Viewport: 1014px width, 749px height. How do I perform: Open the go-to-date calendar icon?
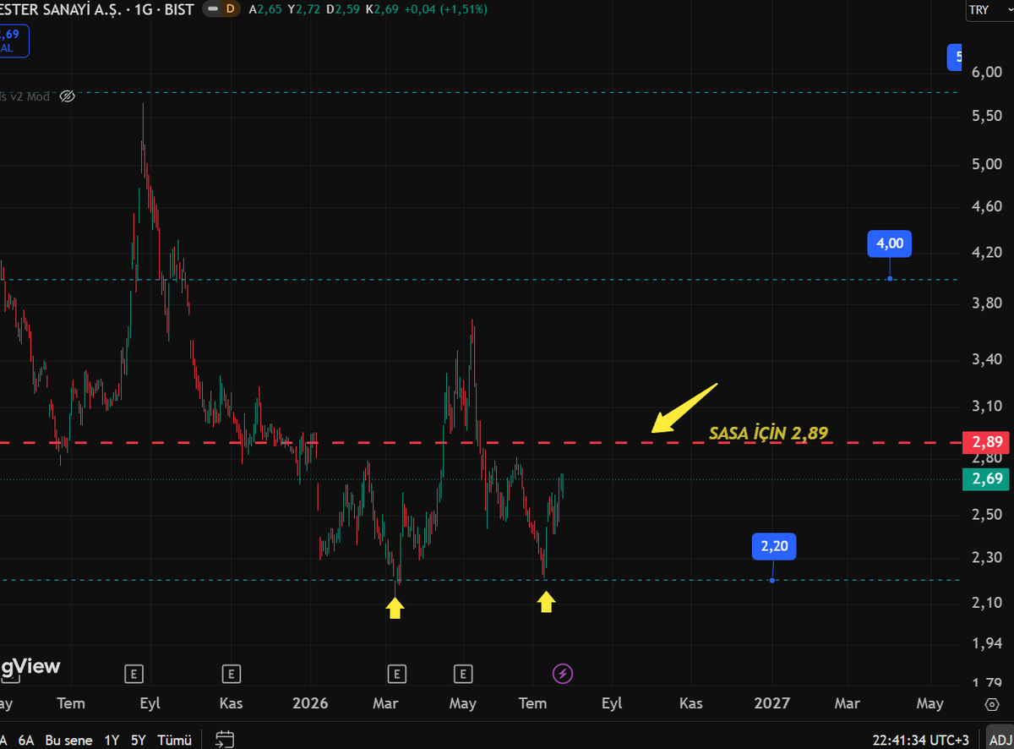[225, 739]
